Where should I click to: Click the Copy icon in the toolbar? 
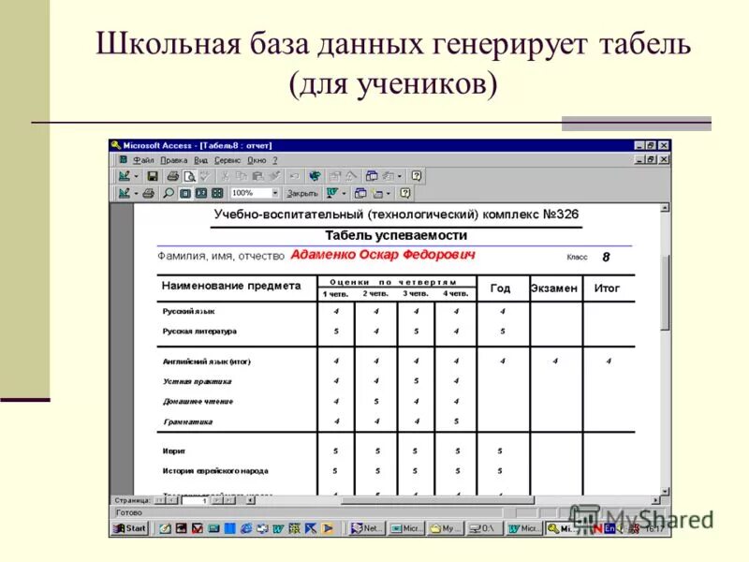click(x=242, y=176)
